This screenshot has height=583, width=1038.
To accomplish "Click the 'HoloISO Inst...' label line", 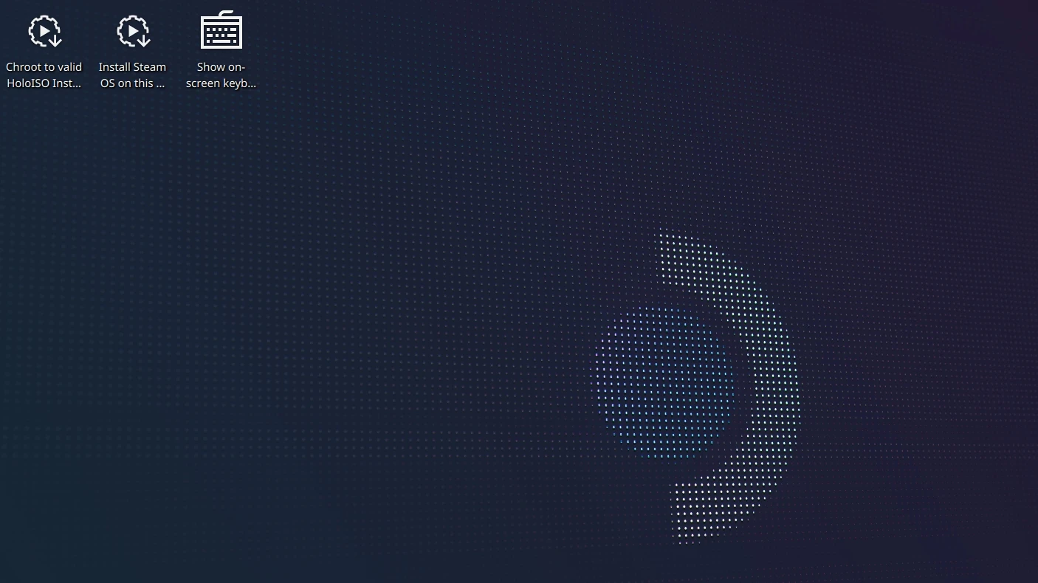I will [x=44, y=83].
